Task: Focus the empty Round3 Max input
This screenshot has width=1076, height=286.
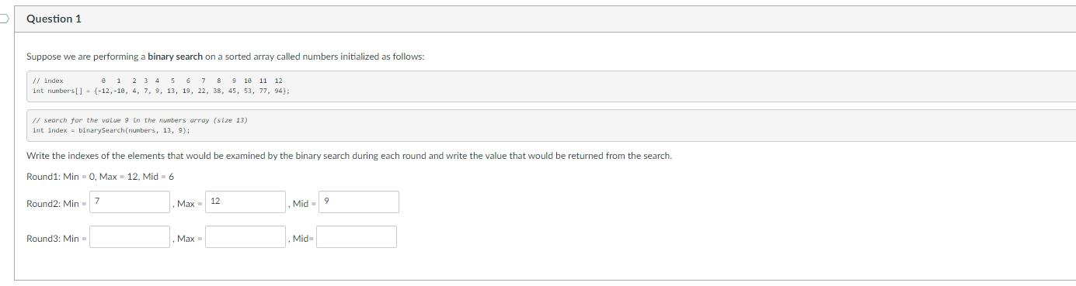Action: coord(245,237)
